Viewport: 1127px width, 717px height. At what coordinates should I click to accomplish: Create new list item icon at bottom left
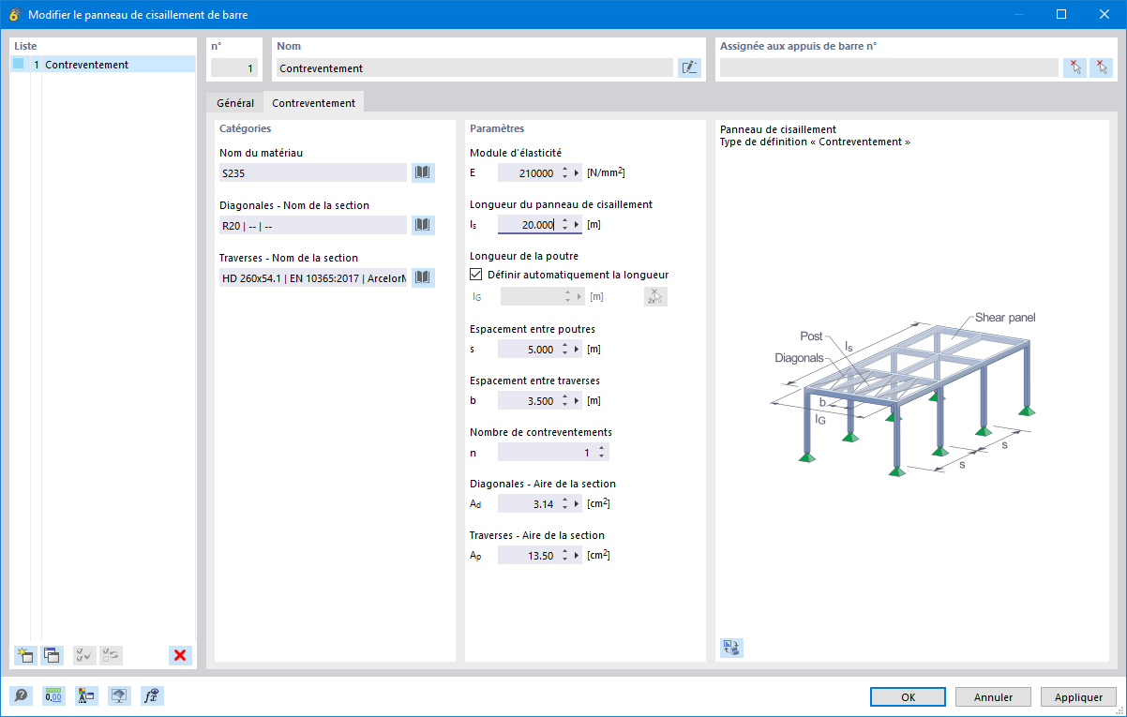pyautogui.click(x=25, y=655)
